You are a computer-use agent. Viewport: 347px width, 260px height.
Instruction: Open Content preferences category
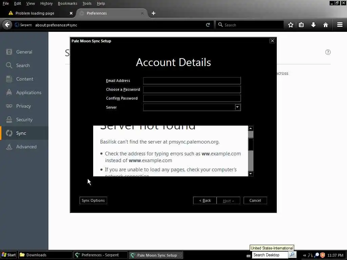[24, 79]
